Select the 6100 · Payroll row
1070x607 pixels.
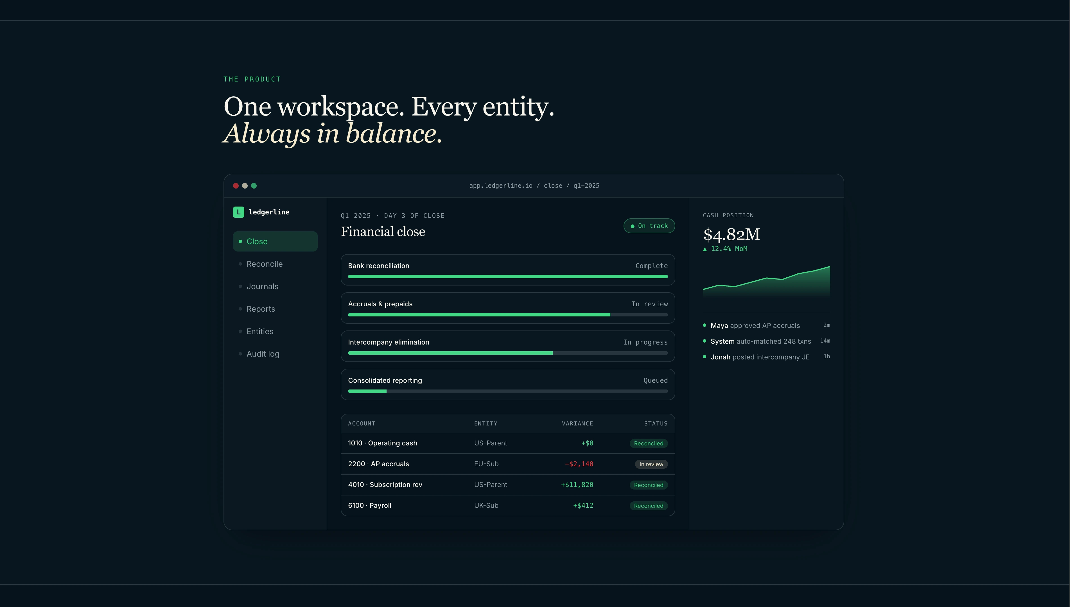click(x=508, y=506)
